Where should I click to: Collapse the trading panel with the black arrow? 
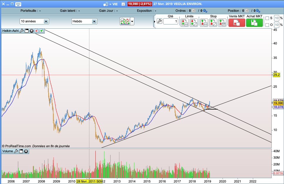pos(155,21)
